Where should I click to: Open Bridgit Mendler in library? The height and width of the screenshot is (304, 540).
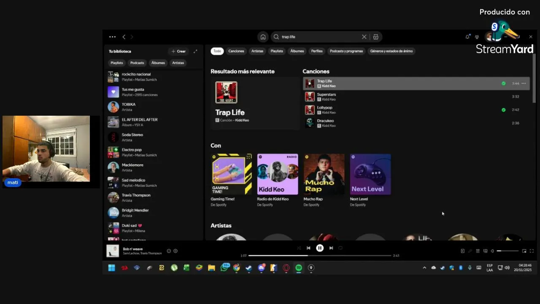(154, 213)
